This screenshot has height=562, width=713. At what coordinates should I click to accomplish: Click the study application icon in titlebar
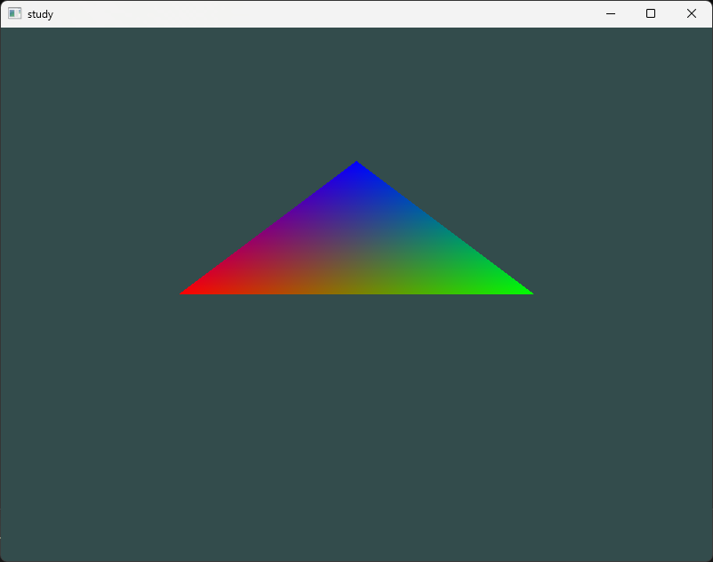[13, 13]
